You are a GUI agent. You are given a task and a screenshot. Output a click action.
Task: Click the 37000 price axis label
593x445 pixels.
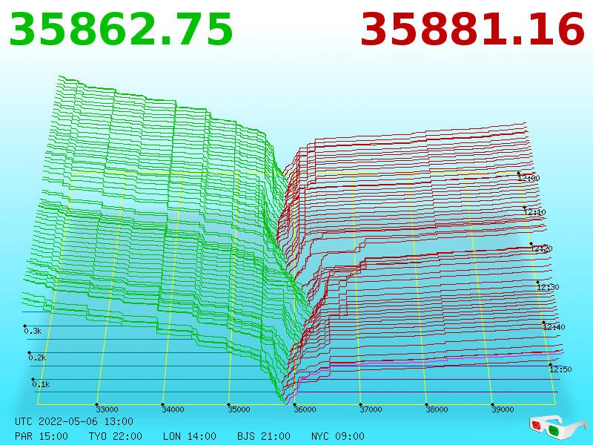(371, 409)
